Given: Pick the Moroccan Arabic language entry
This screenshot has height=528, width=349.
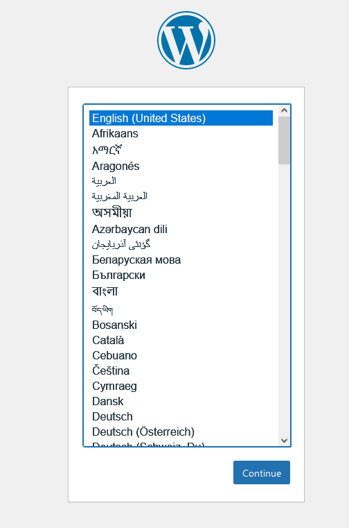Looking at the screenshot, I should (181, 196).
